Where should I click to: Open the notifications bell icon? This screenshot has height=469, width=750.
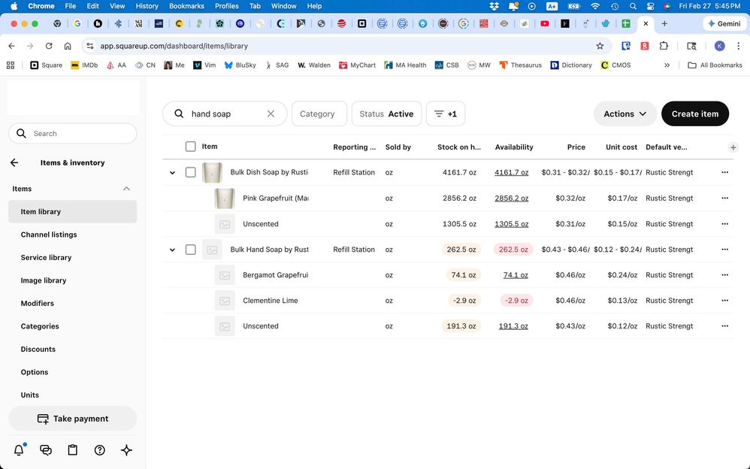19,450
